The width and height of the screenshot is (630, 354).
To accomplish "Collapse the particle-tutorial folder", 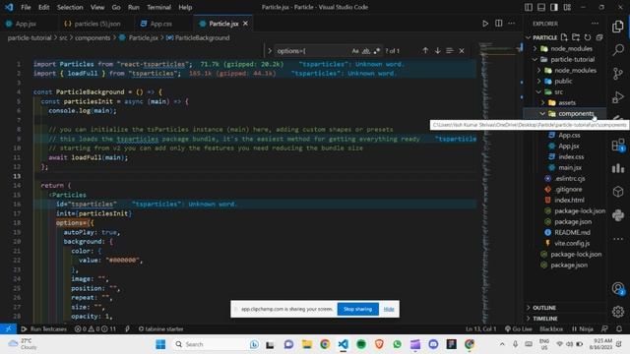I will [x=535, y=59].
